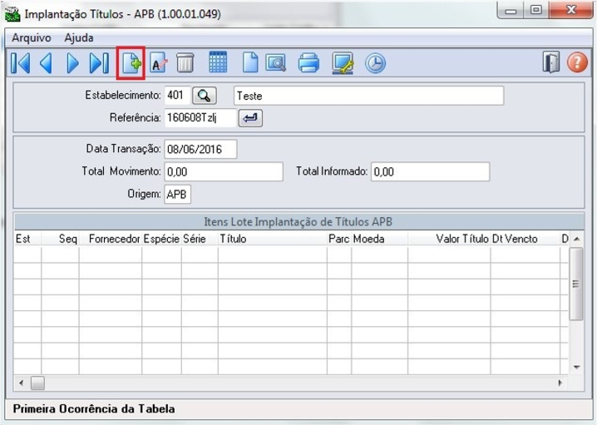Search Estabelecimento with magnifier button

click(205, 96)
